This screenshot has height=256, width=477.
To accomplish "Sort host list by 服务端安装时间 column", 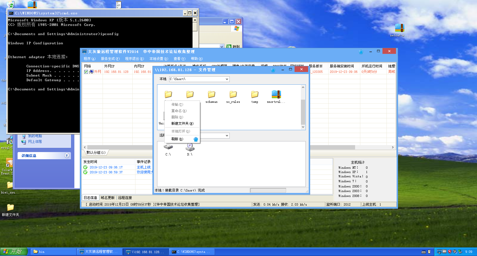I will pos(344,66).
